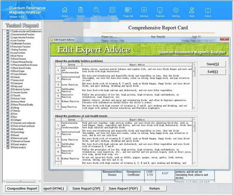Click the Edit Expert Advice title bar icon
Screen dimensions: 234x195
(52, 40)
